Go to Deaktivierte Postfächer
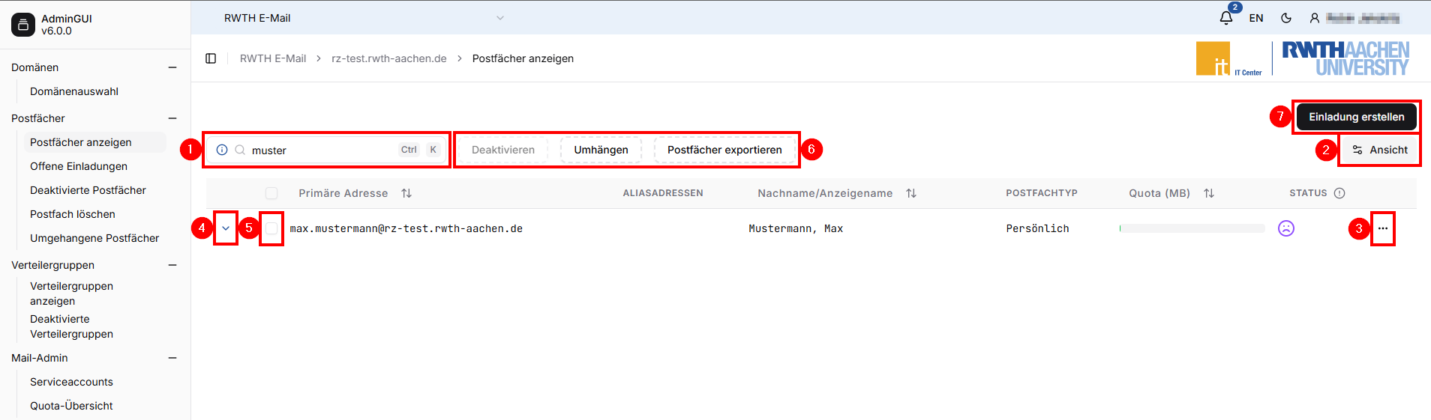This screenshot has height=420, width=1431. click(x=88, y=190)
